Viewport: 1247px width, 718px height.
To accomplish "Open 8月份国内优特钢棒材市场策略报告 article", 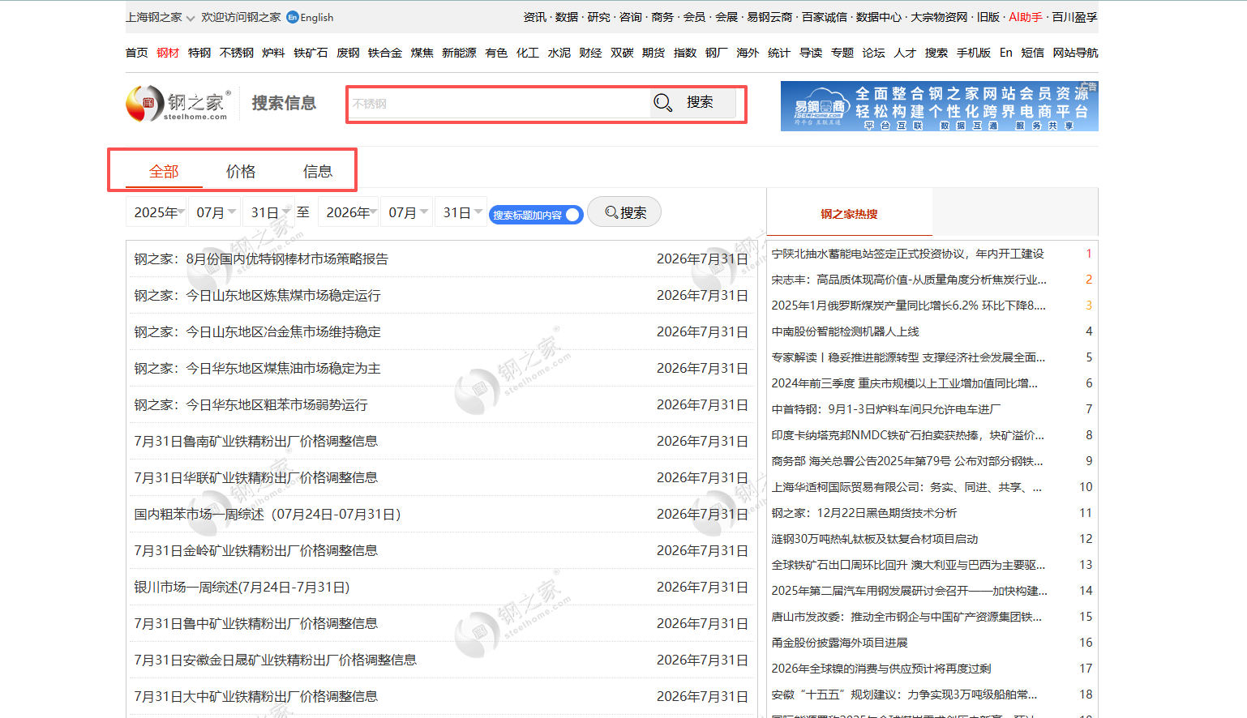I will click(x=261, y=259).
